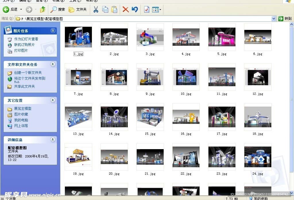294x200 pixels.
Task: Collapse the 其它位置 panel
Action: (x=53, y=100)
